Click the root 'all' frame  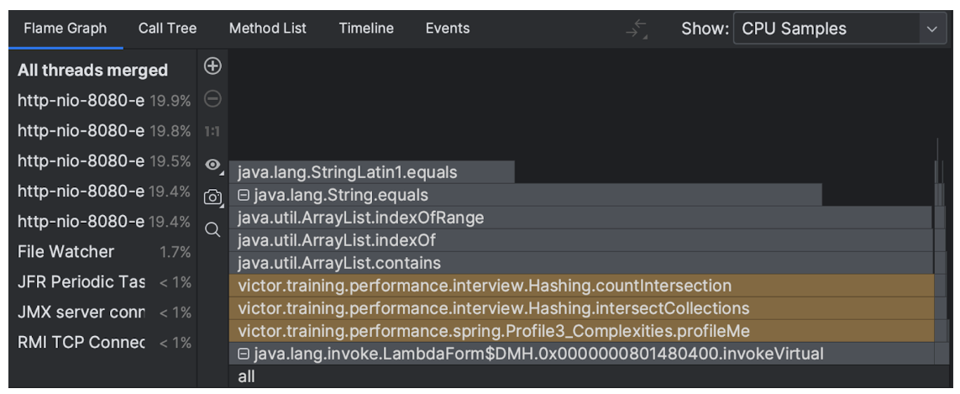click(246, 377)
